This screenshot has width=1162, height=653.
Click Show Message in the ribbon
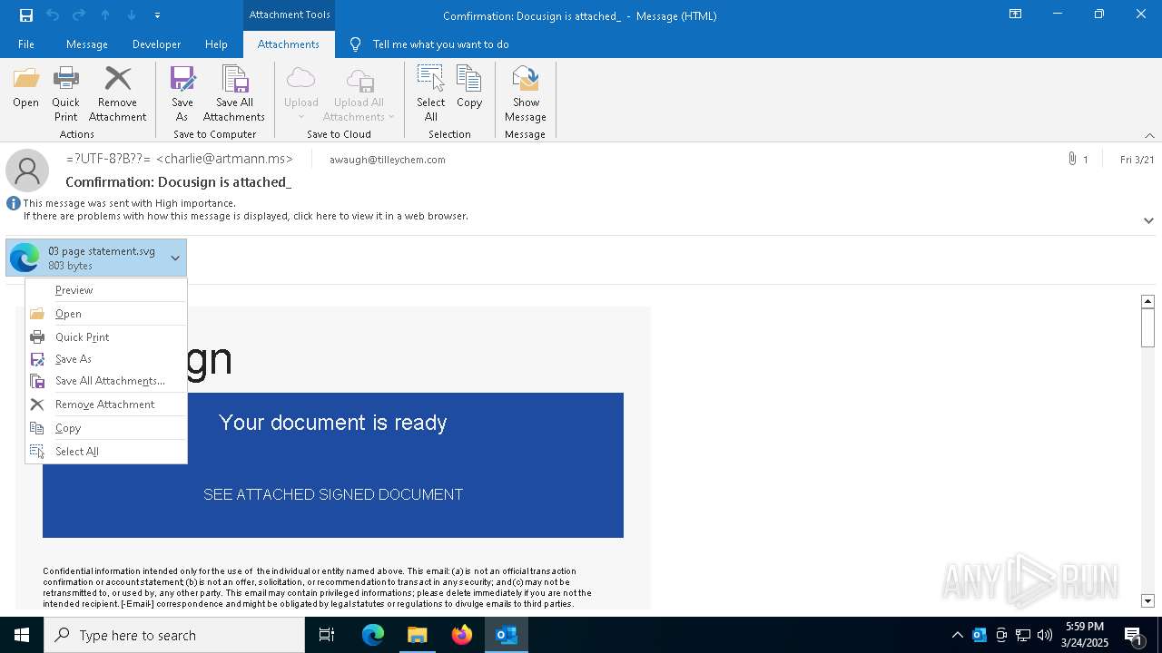526,93
